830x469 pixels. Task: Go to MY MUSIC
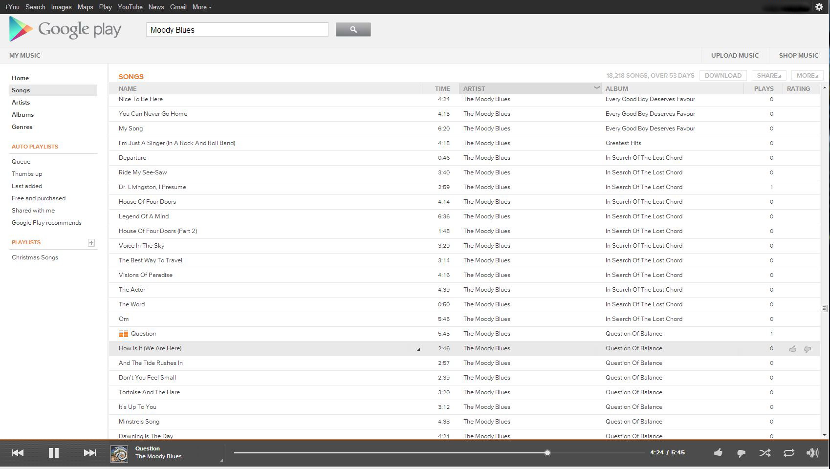tap(25, 55)
